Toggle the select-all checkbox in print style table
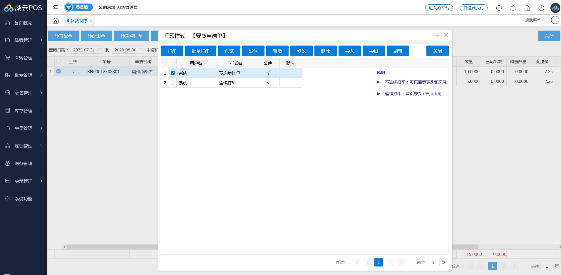 pyautogui.click(x=173, y=63)
